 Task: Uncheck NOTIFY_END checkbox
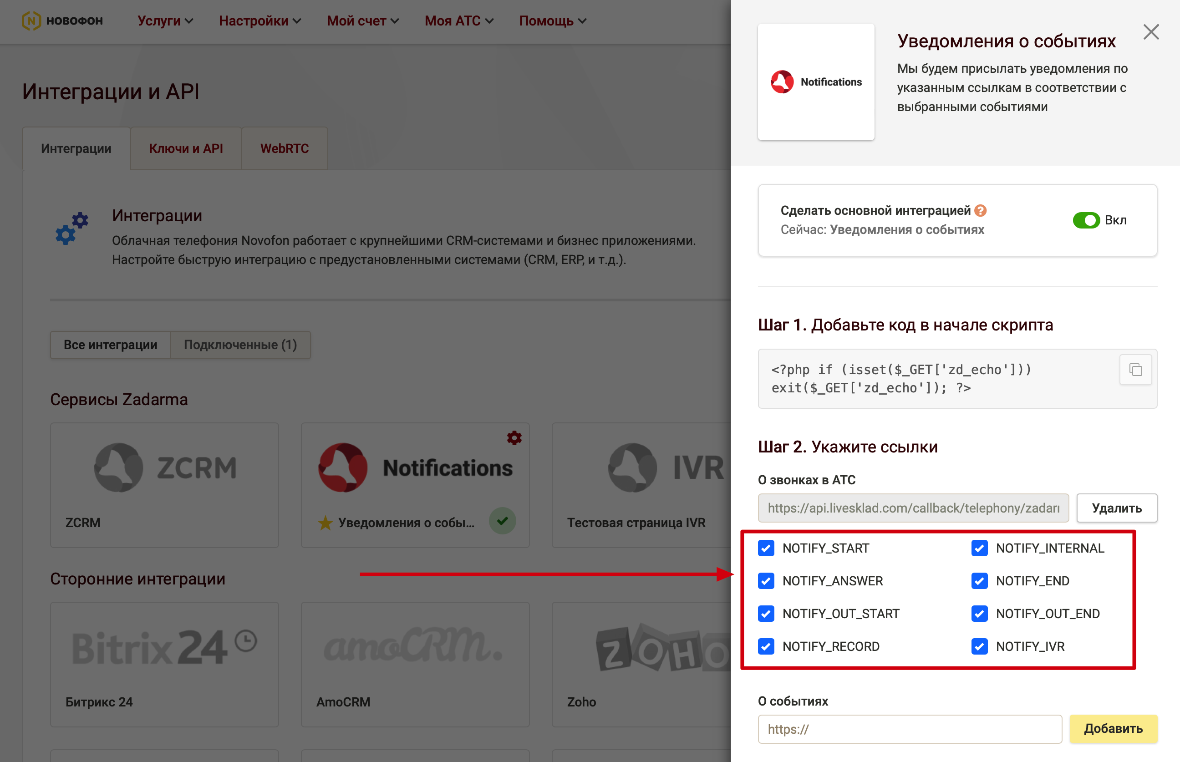click(979, 581)
